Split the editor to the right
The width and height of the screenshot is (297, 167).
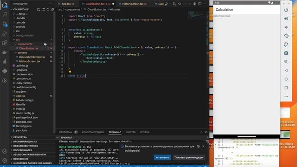[200, 4]
